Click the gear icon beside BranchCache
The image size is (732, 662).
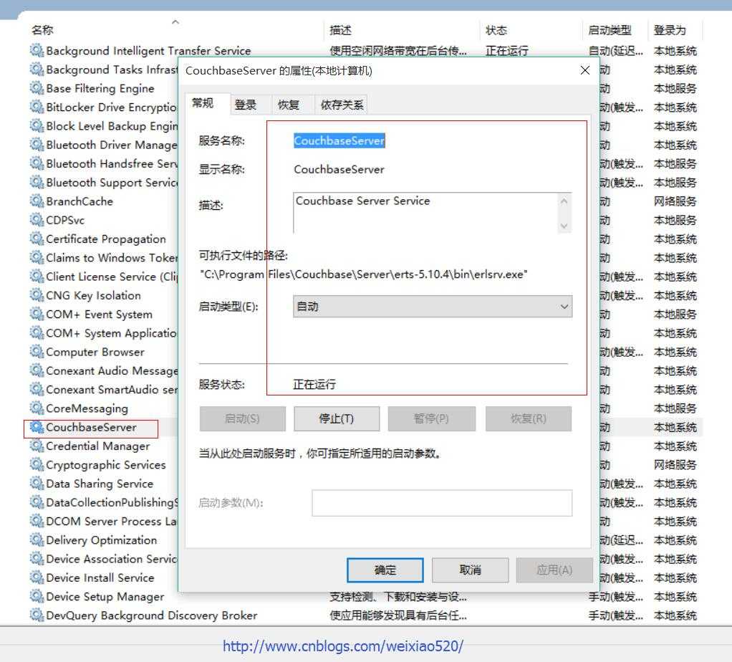37,201
